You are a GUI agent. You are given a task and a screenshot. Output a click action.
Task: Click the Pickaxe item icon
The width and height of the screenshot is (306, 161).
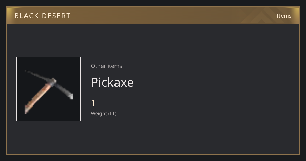[48, 89]
